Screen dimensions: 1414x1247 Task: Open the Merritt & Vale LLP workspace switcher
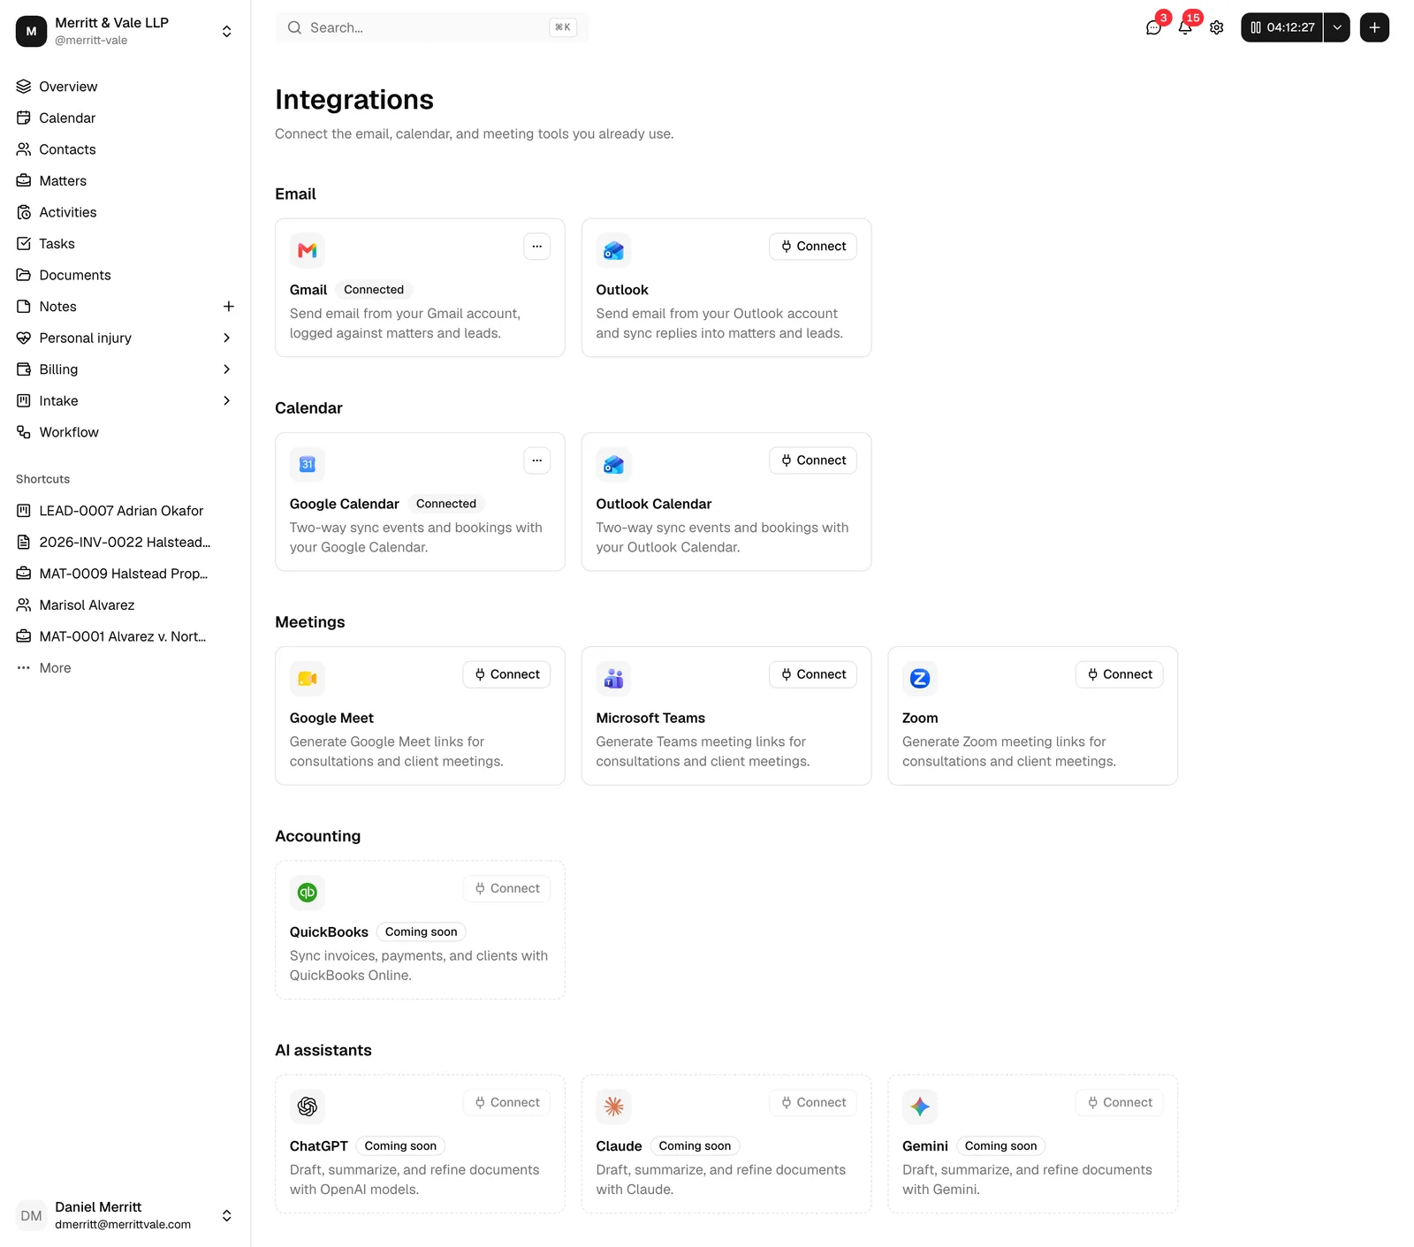click(x=125, y=31)
